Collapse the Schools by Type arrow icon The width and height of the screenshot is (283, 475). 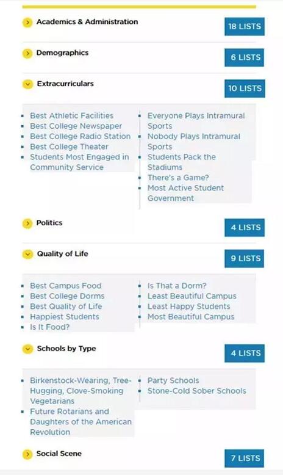pos(27,349)
